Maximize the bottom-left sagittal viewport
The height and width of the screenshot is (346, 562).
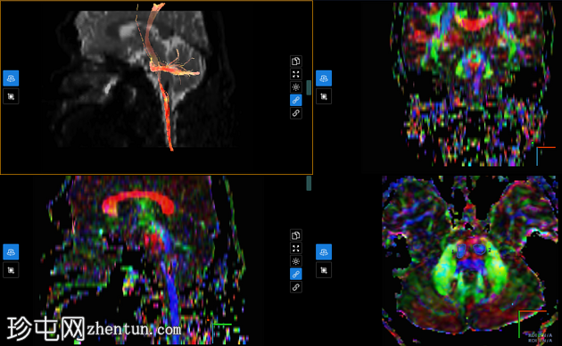295,248
